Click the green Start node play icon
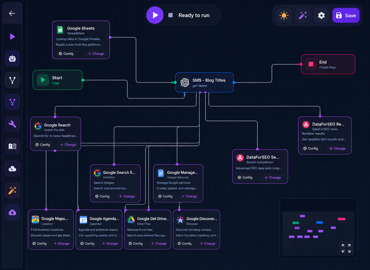The height and width of the screenshot is (270, 370). [x=43, y=80]
